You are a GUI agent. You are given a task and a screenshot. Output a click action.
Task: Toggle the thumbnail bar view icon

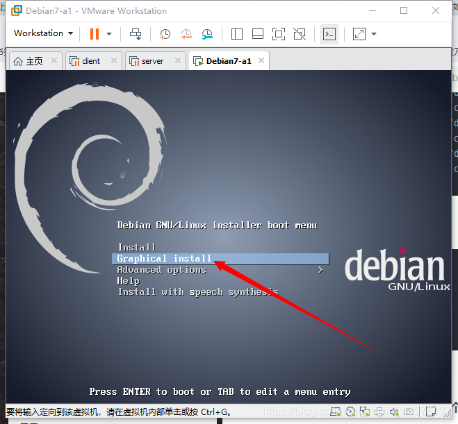[x=258, y=34]
